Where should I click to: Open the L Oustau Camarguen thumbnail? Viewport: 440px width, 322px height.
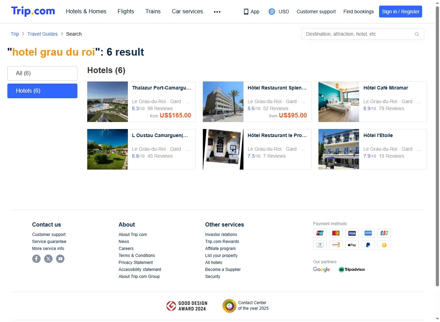coord(108,149)
